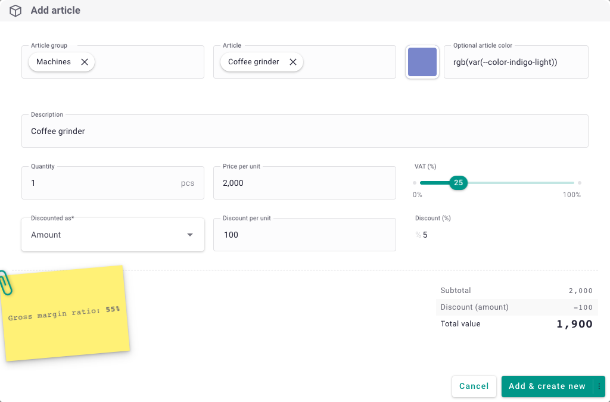The height and width of the screenshot is (402, 610).
Task: Click the Discount per unit field
Action: point(304,235)
